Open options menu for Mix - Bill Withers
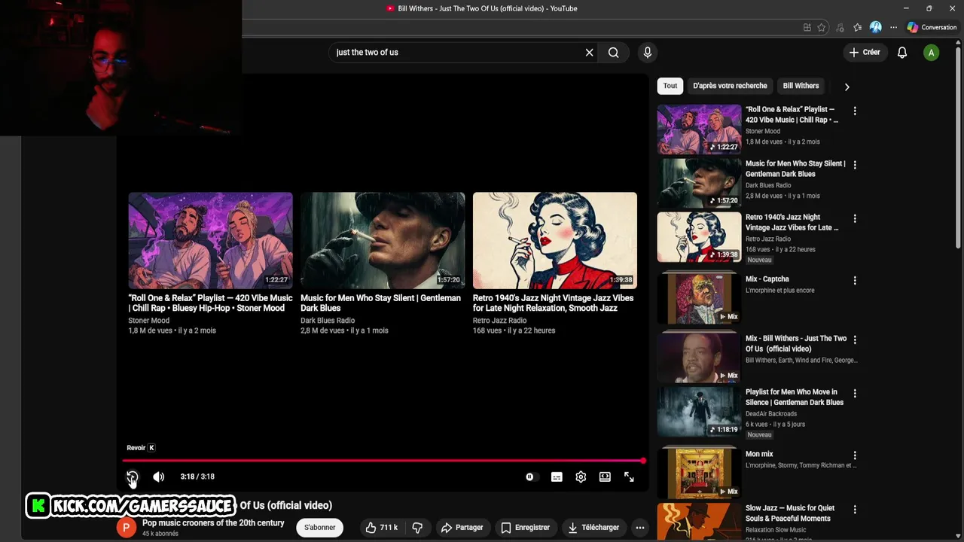 tap(855, 340)
